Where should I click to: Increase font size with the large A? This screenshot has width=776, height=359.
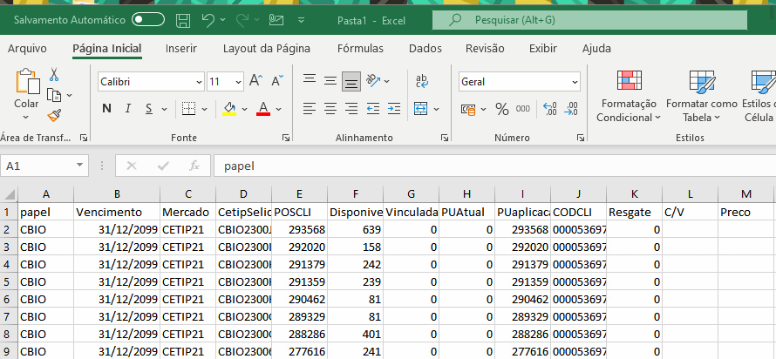255,81
